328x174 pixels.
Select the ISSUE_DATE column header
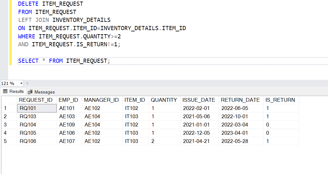pos(200,100)
